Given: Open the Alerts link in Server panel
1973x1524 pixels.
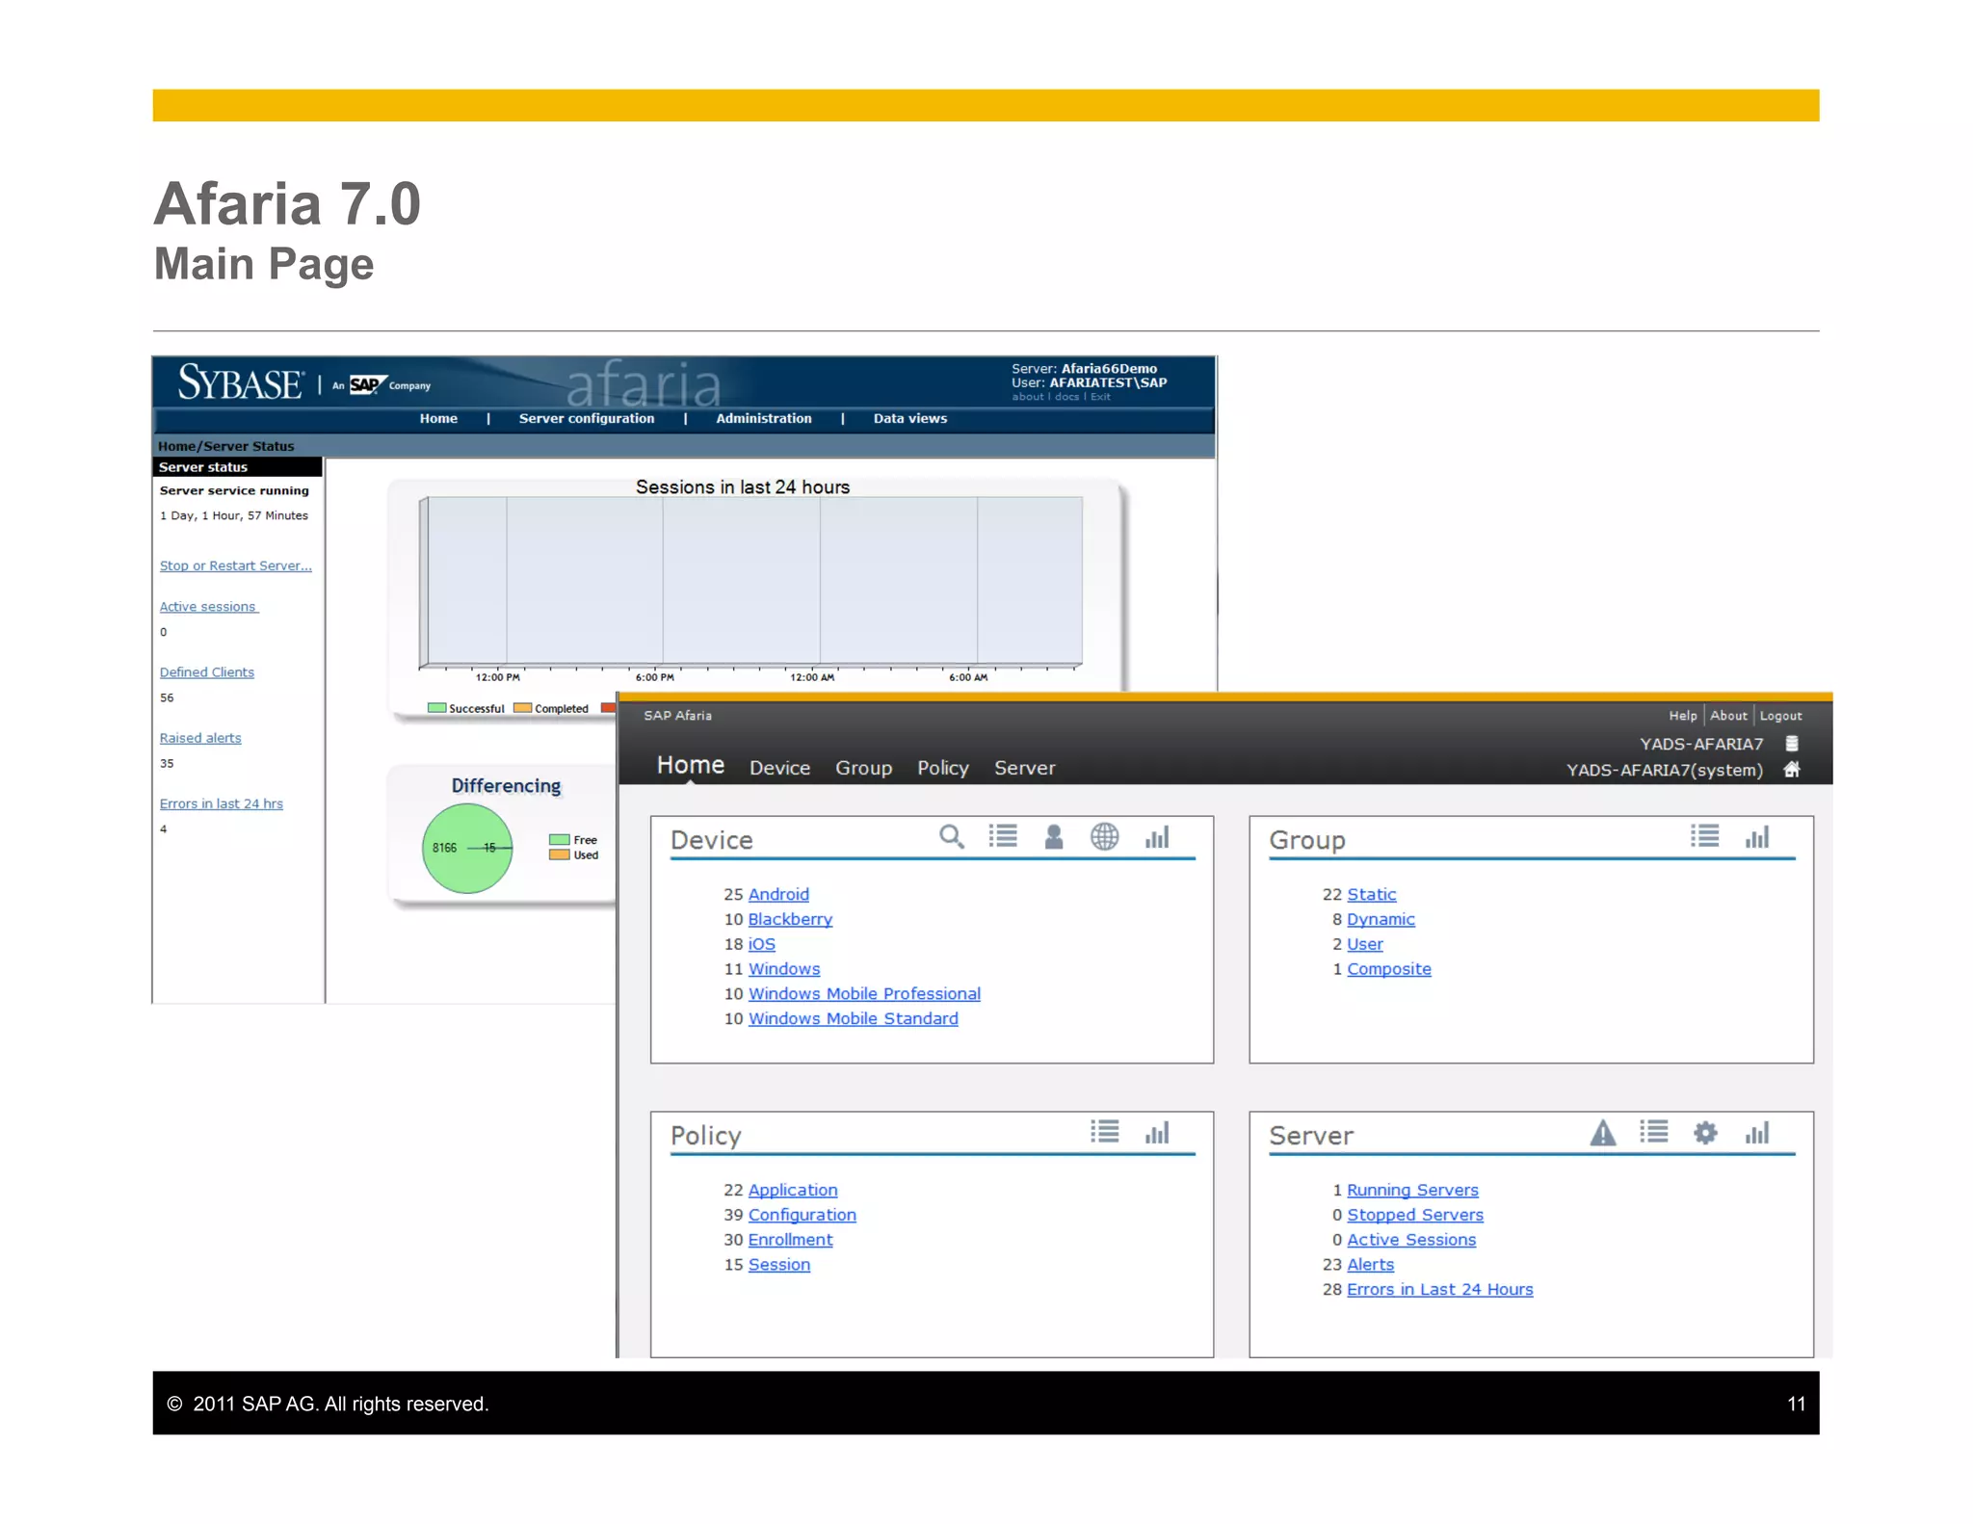Looking at the screenshot, I should [x=1370, y=1264].
